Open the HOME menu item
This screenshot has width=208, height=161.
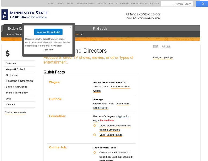51,3
